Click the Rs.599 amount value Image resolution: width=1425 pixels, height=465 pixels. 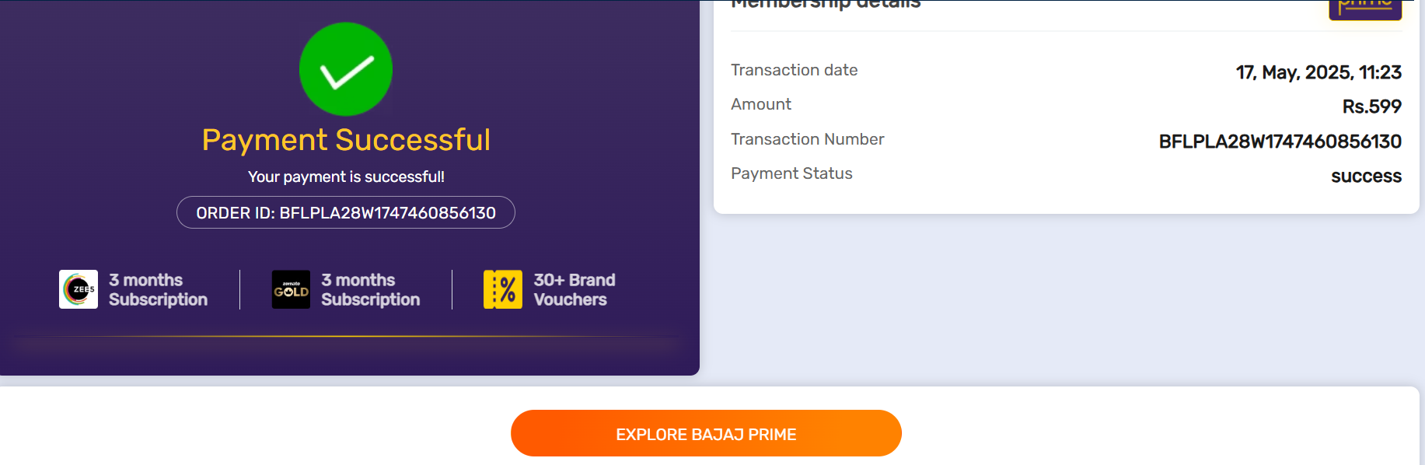[x=1372, y=107]
